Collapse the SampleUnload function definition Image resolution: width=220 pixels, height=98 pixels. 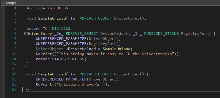pyautogui.click(x=25, y=74)
